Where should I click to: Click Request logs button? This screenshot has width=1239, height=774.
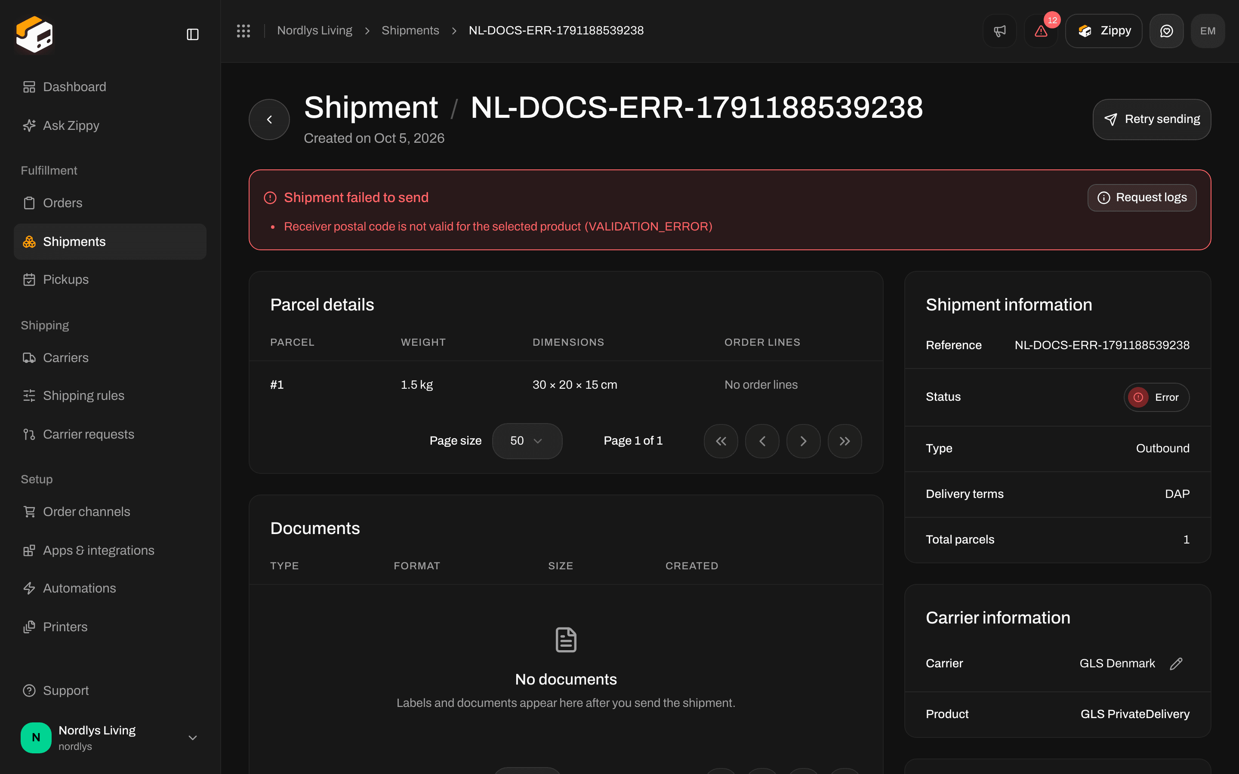[x=1142, y=198]
